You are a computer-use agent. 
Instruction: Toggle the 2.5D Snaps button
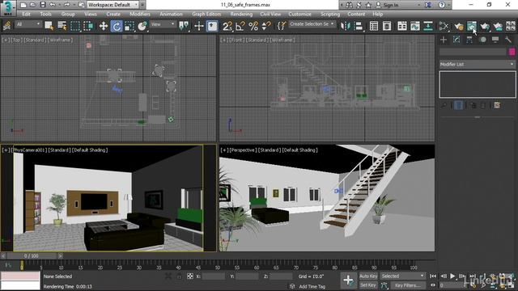click(x=227, y=26)
